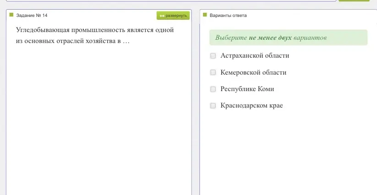
Task: Click the green square beside Варианты ответа
Action: point(205,15)
